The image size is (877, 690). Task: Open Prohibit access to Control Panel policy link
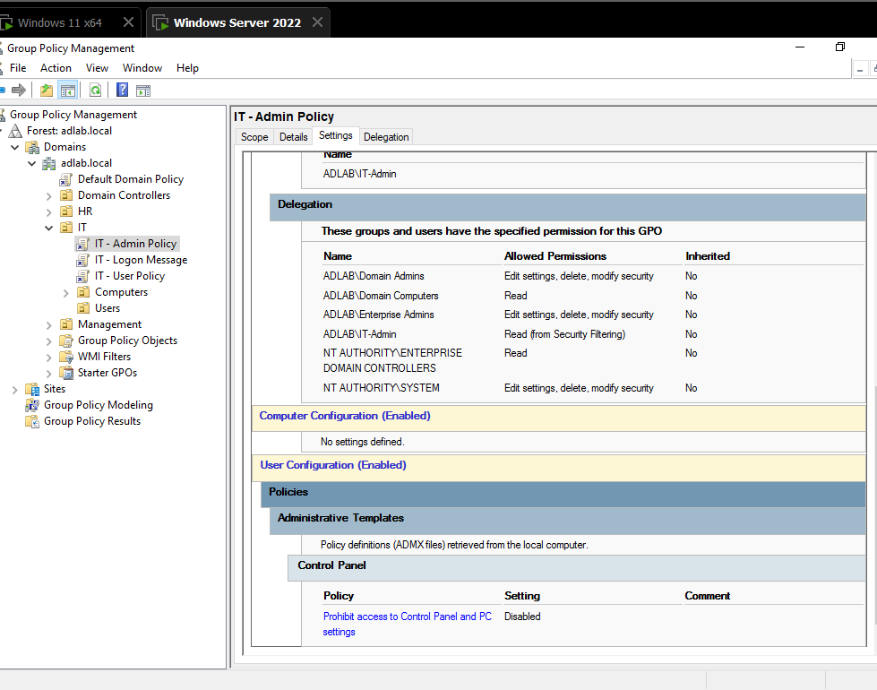pos(408,624)
